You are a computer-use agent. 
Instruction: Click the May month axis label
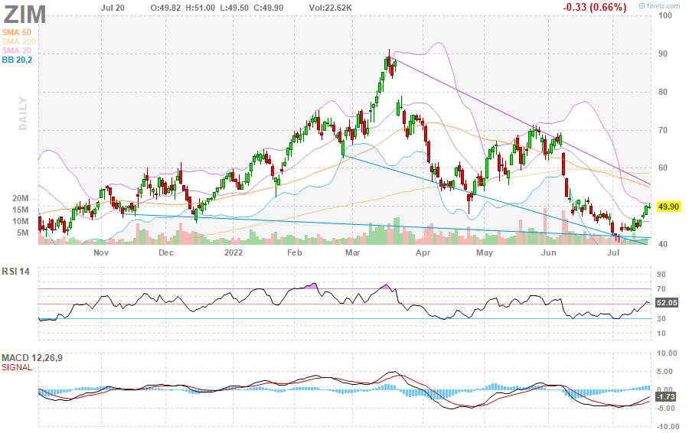click(485, 252)
